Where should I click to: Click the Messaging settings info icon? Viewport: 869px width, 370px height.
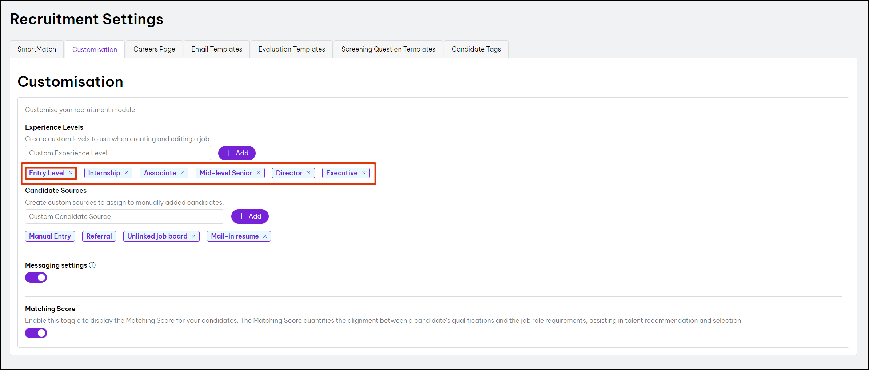coord(92,265)
